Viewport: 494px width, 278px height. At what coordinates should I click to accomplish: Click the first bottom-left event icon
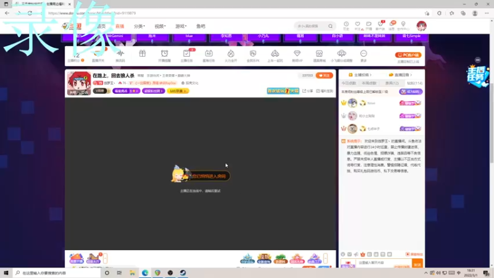click(x=76, y=258)
